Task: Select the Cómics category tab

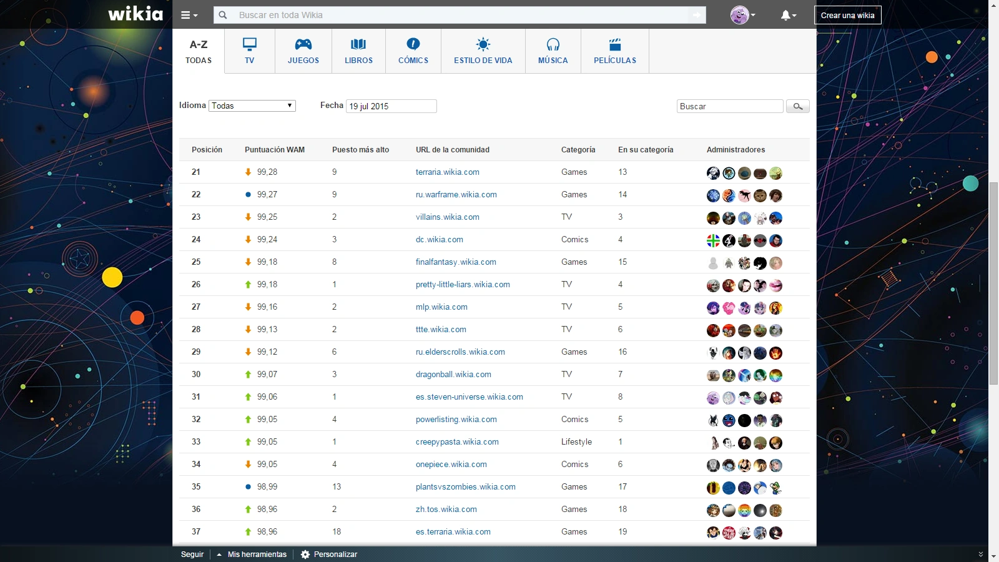Action: pyautogui.click(x=413, y=51)
